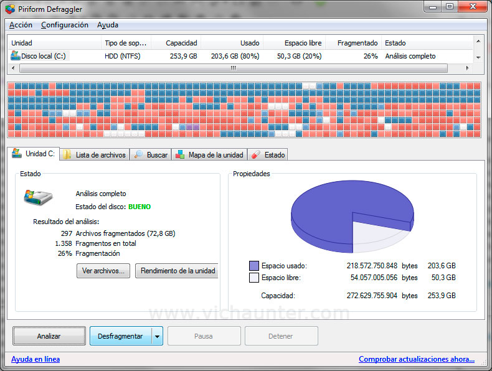Click the drive list horizontal scrollbar thumb

pyautogui.click(x=234, y=68)
